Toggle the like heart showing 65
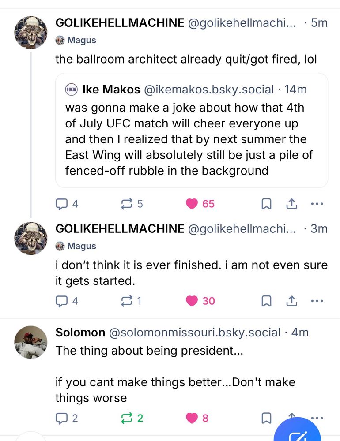340x441 pixels. [192, 204]
